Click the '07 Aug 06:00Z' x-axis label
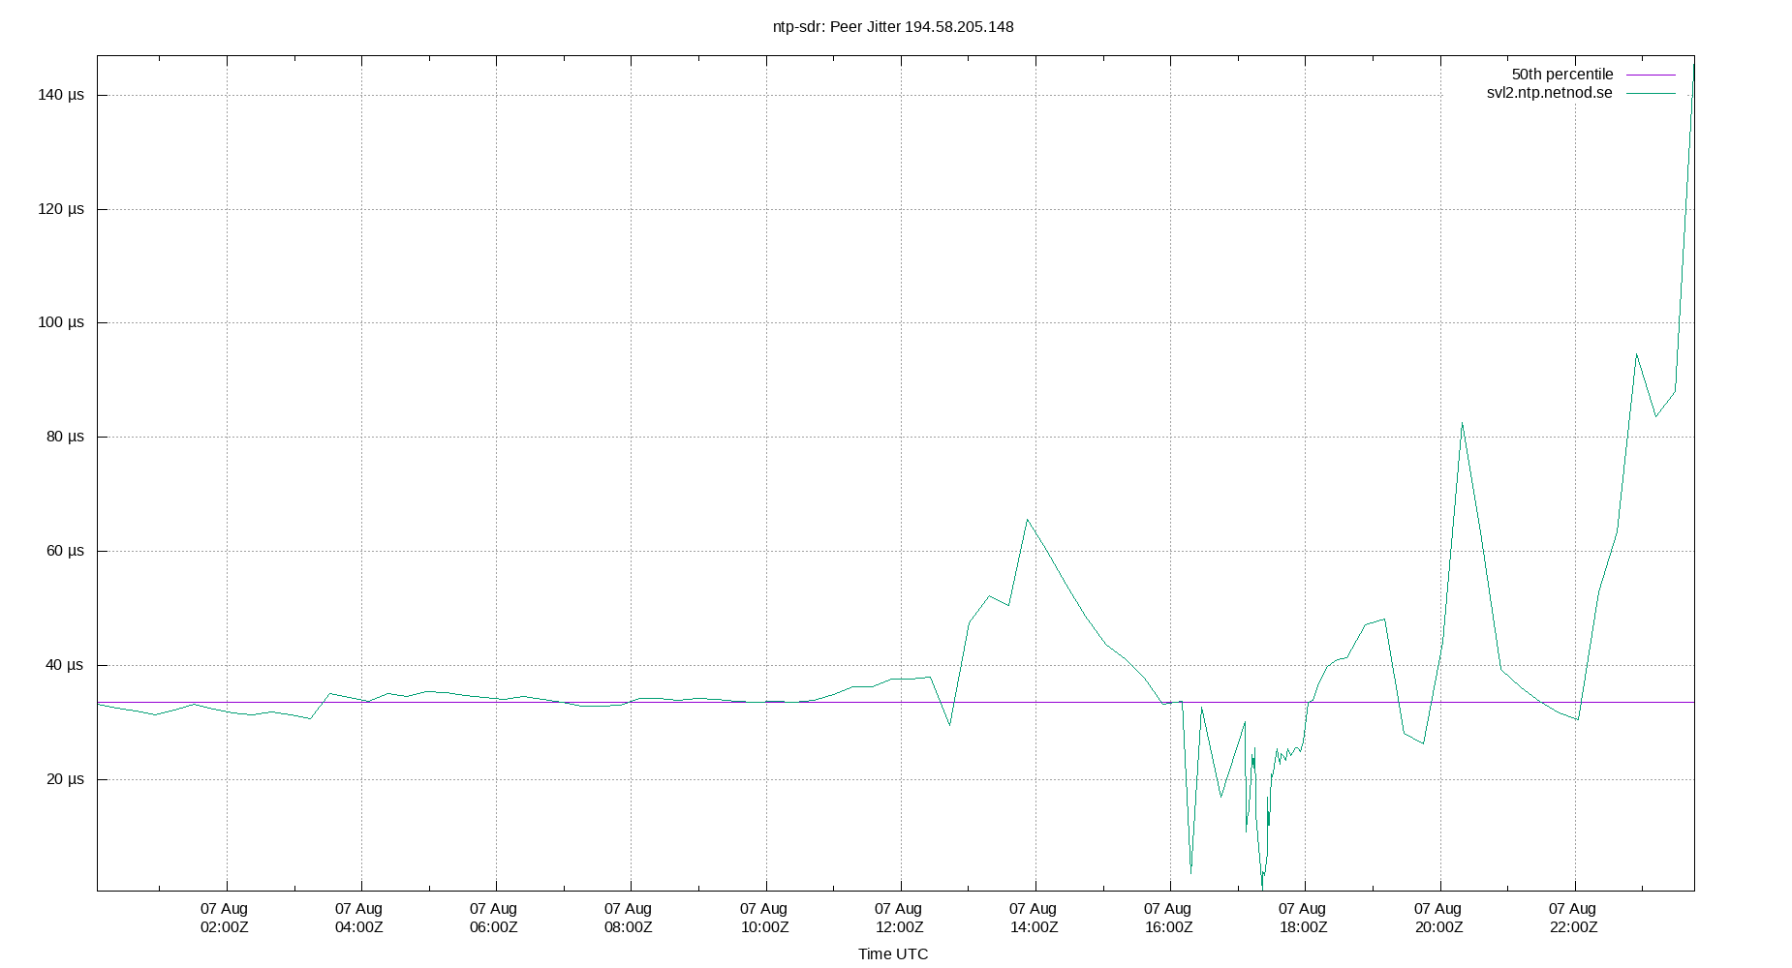Image resolution: width=1792 pixels, height=968 pixels. point(494,918)
